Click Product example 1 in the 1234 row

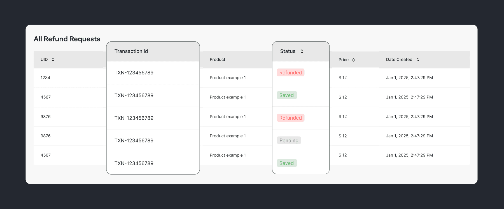point(228,78)
